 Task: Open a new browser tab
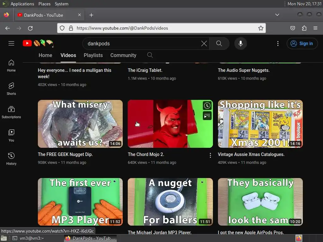(91, 15)
